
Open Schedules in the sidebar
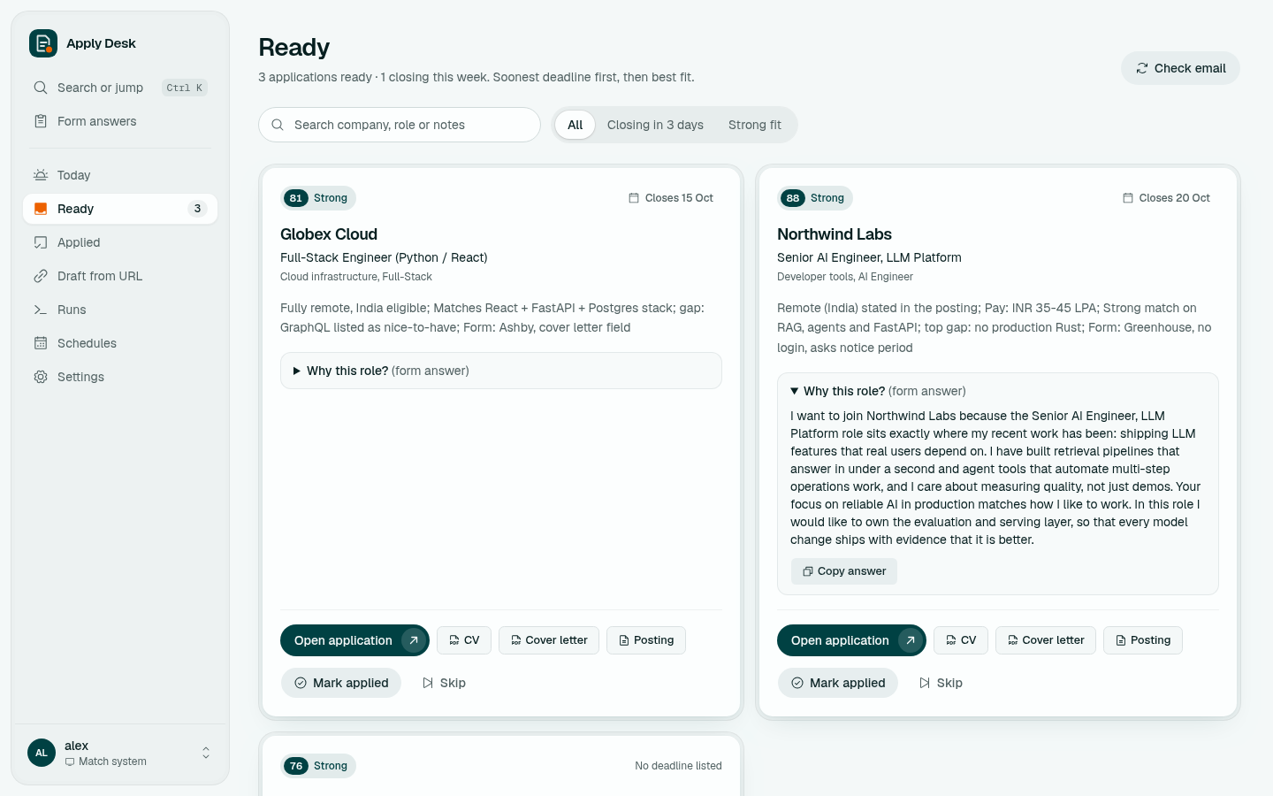[x=119, y=343]
